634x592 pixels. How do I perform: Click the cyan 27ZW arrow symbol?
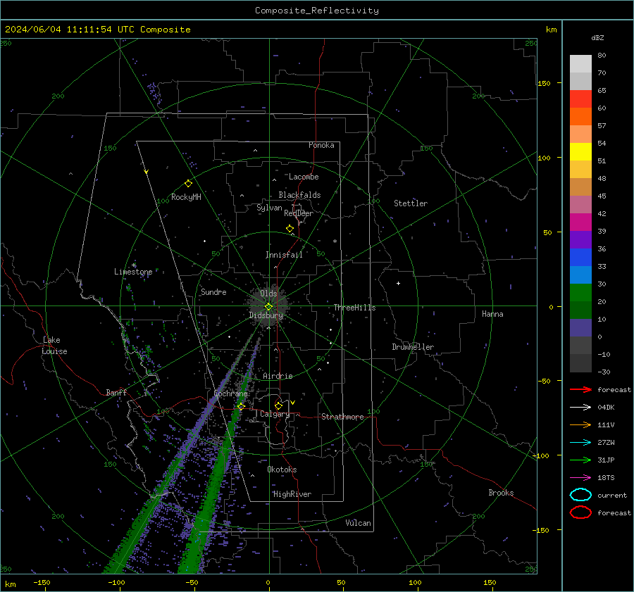tap(580, 443)
